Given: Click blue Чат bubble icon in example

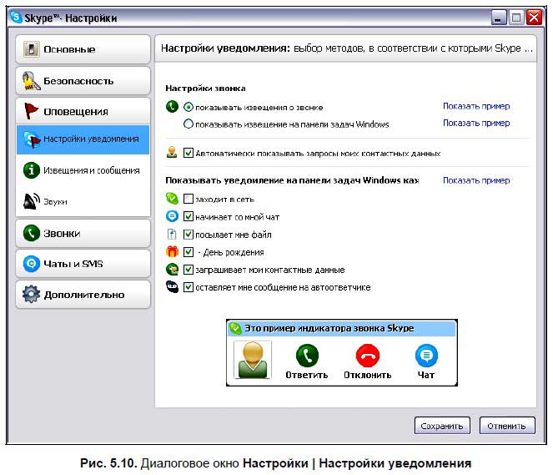Looking at the screenshot, I should (x=426, y=356).
